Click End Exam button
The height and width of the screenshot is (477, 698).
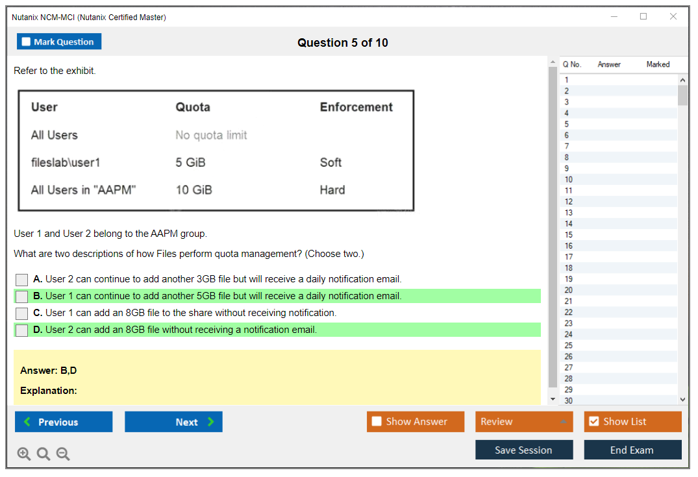pos(632,450)
